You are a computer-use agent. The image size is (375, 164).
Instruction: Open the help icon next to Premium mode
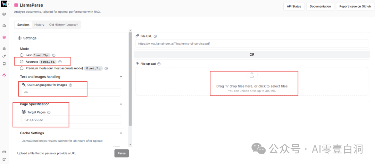point(106,69)
